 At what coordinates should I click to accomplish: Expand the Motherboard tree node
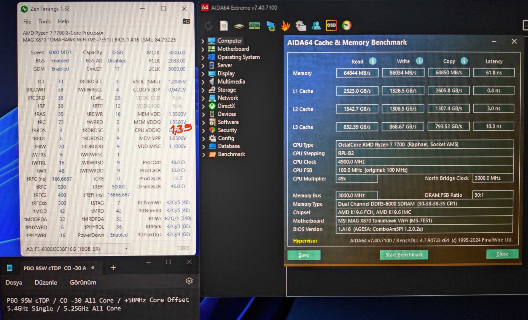click(x=203, y=49)
